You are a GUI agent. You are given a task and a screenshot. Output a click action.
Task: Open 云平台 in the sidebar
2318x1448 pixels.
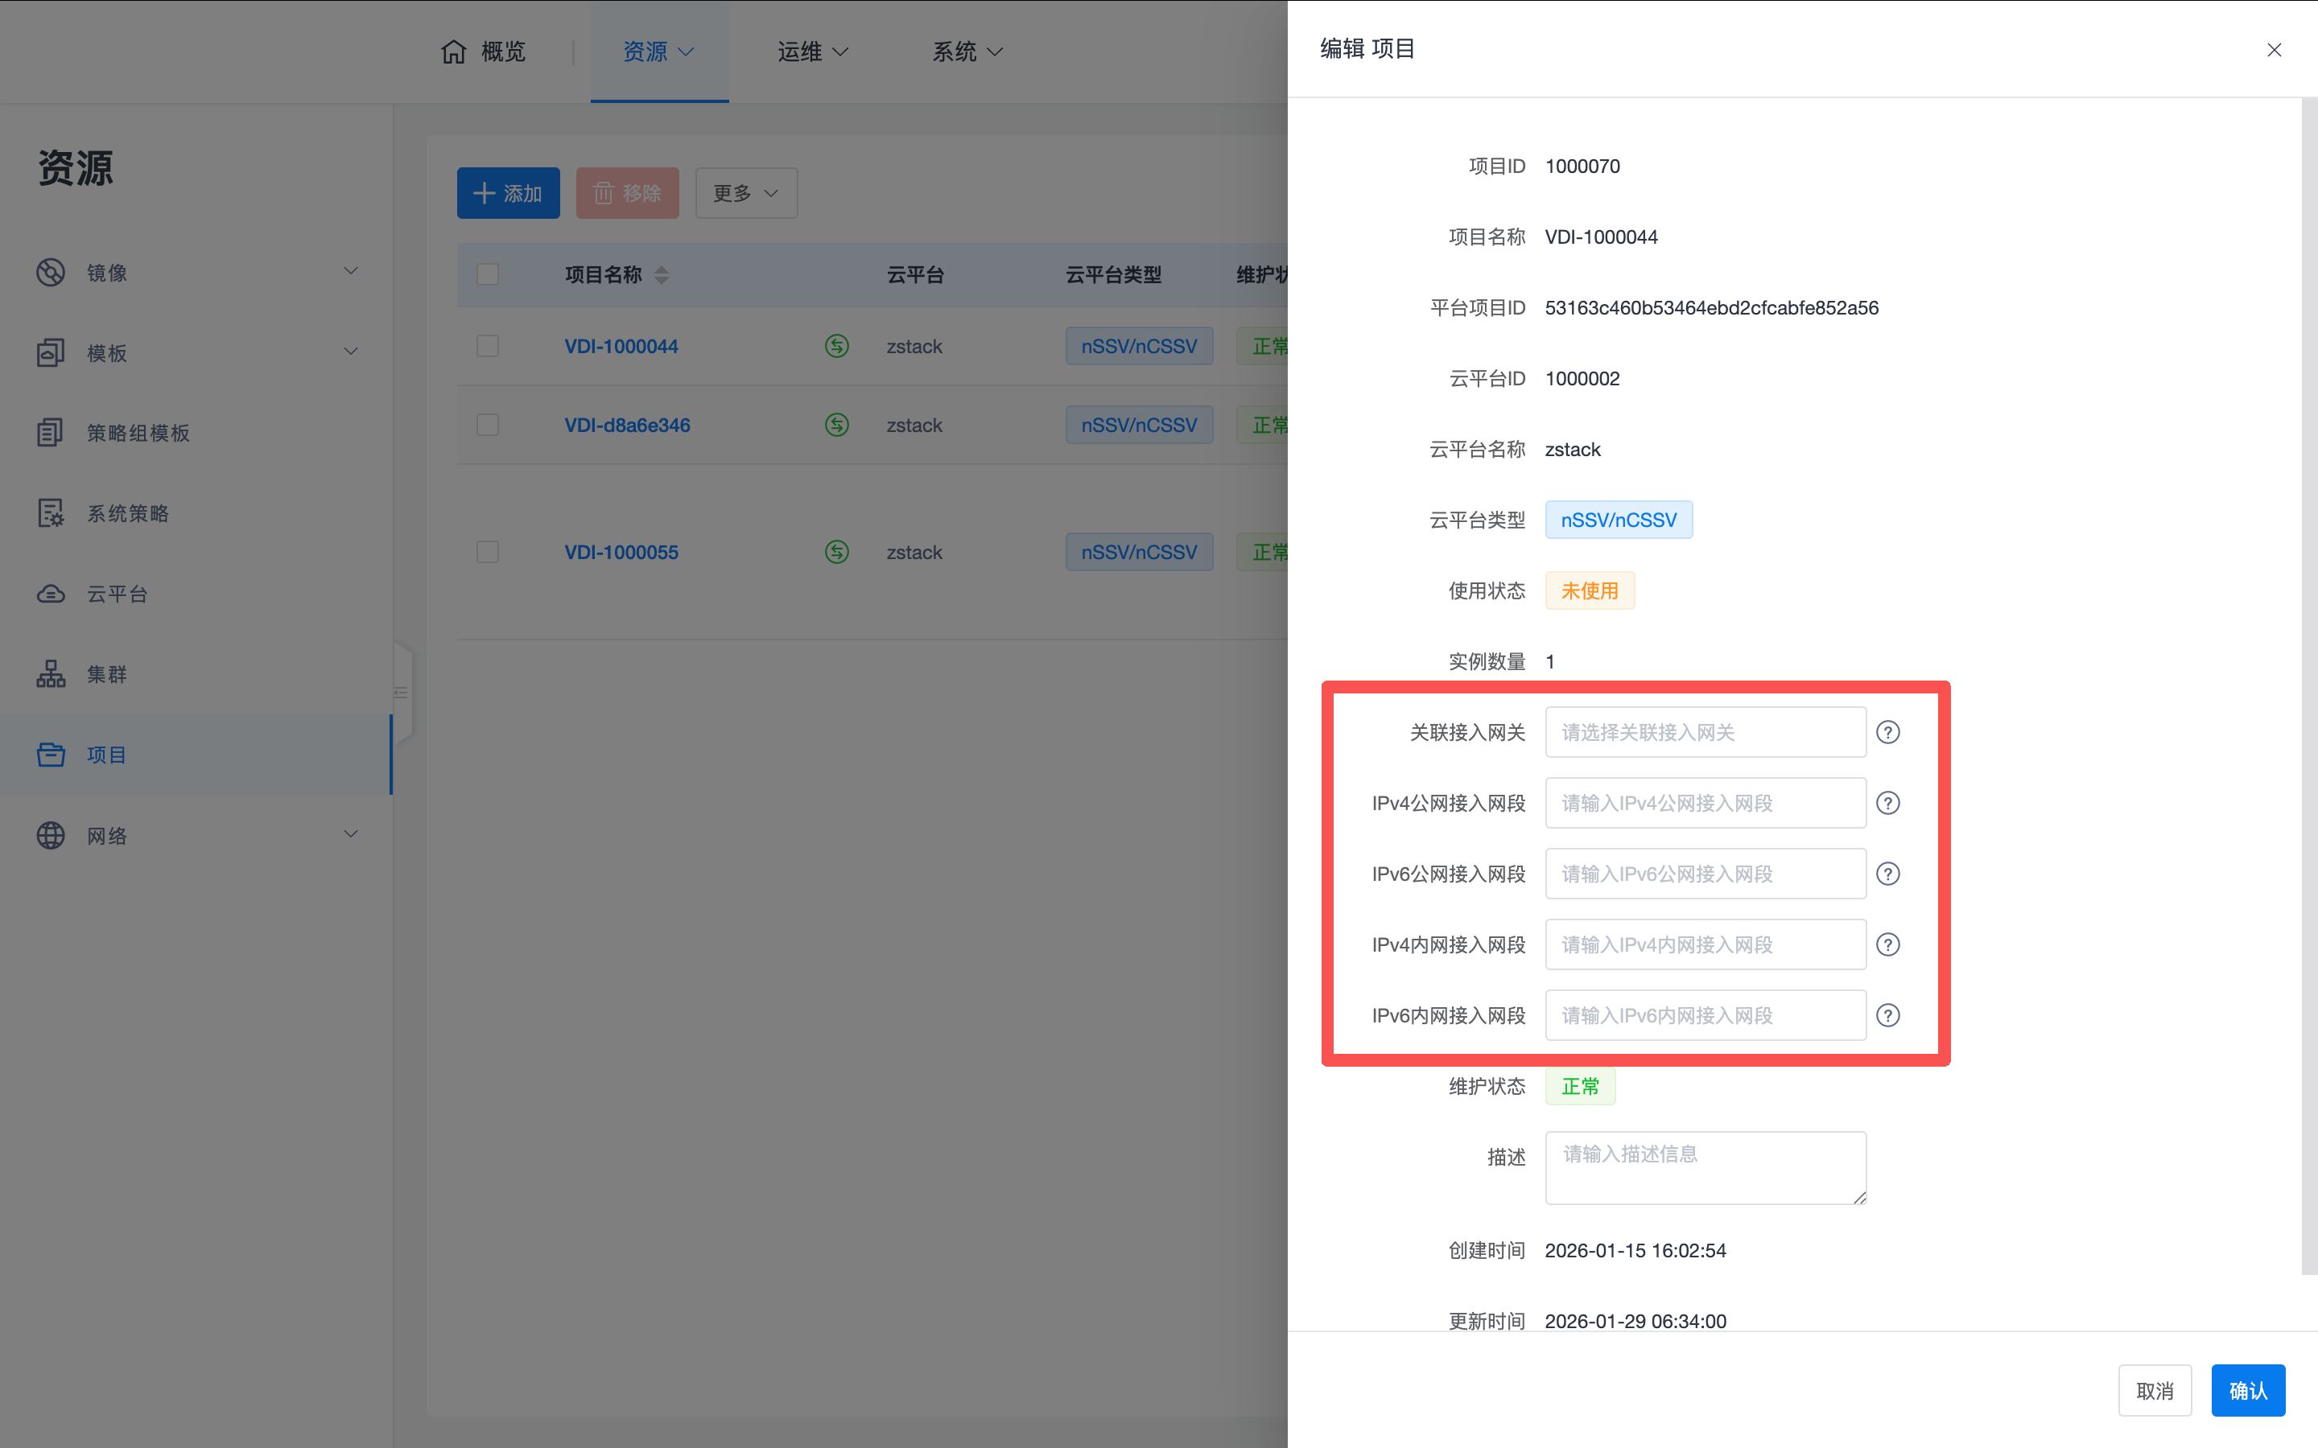click(x=117, y=594)
